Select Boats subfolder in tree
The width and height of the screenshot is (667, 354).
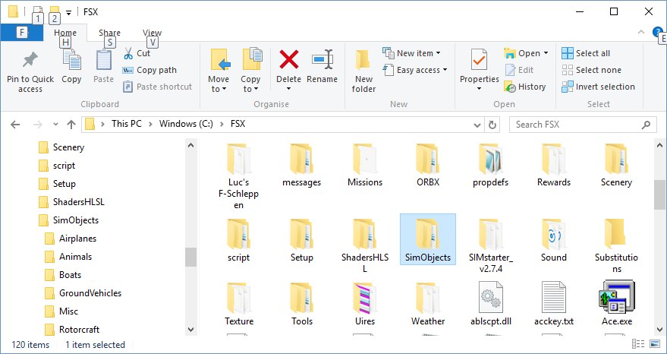point(63,275)
